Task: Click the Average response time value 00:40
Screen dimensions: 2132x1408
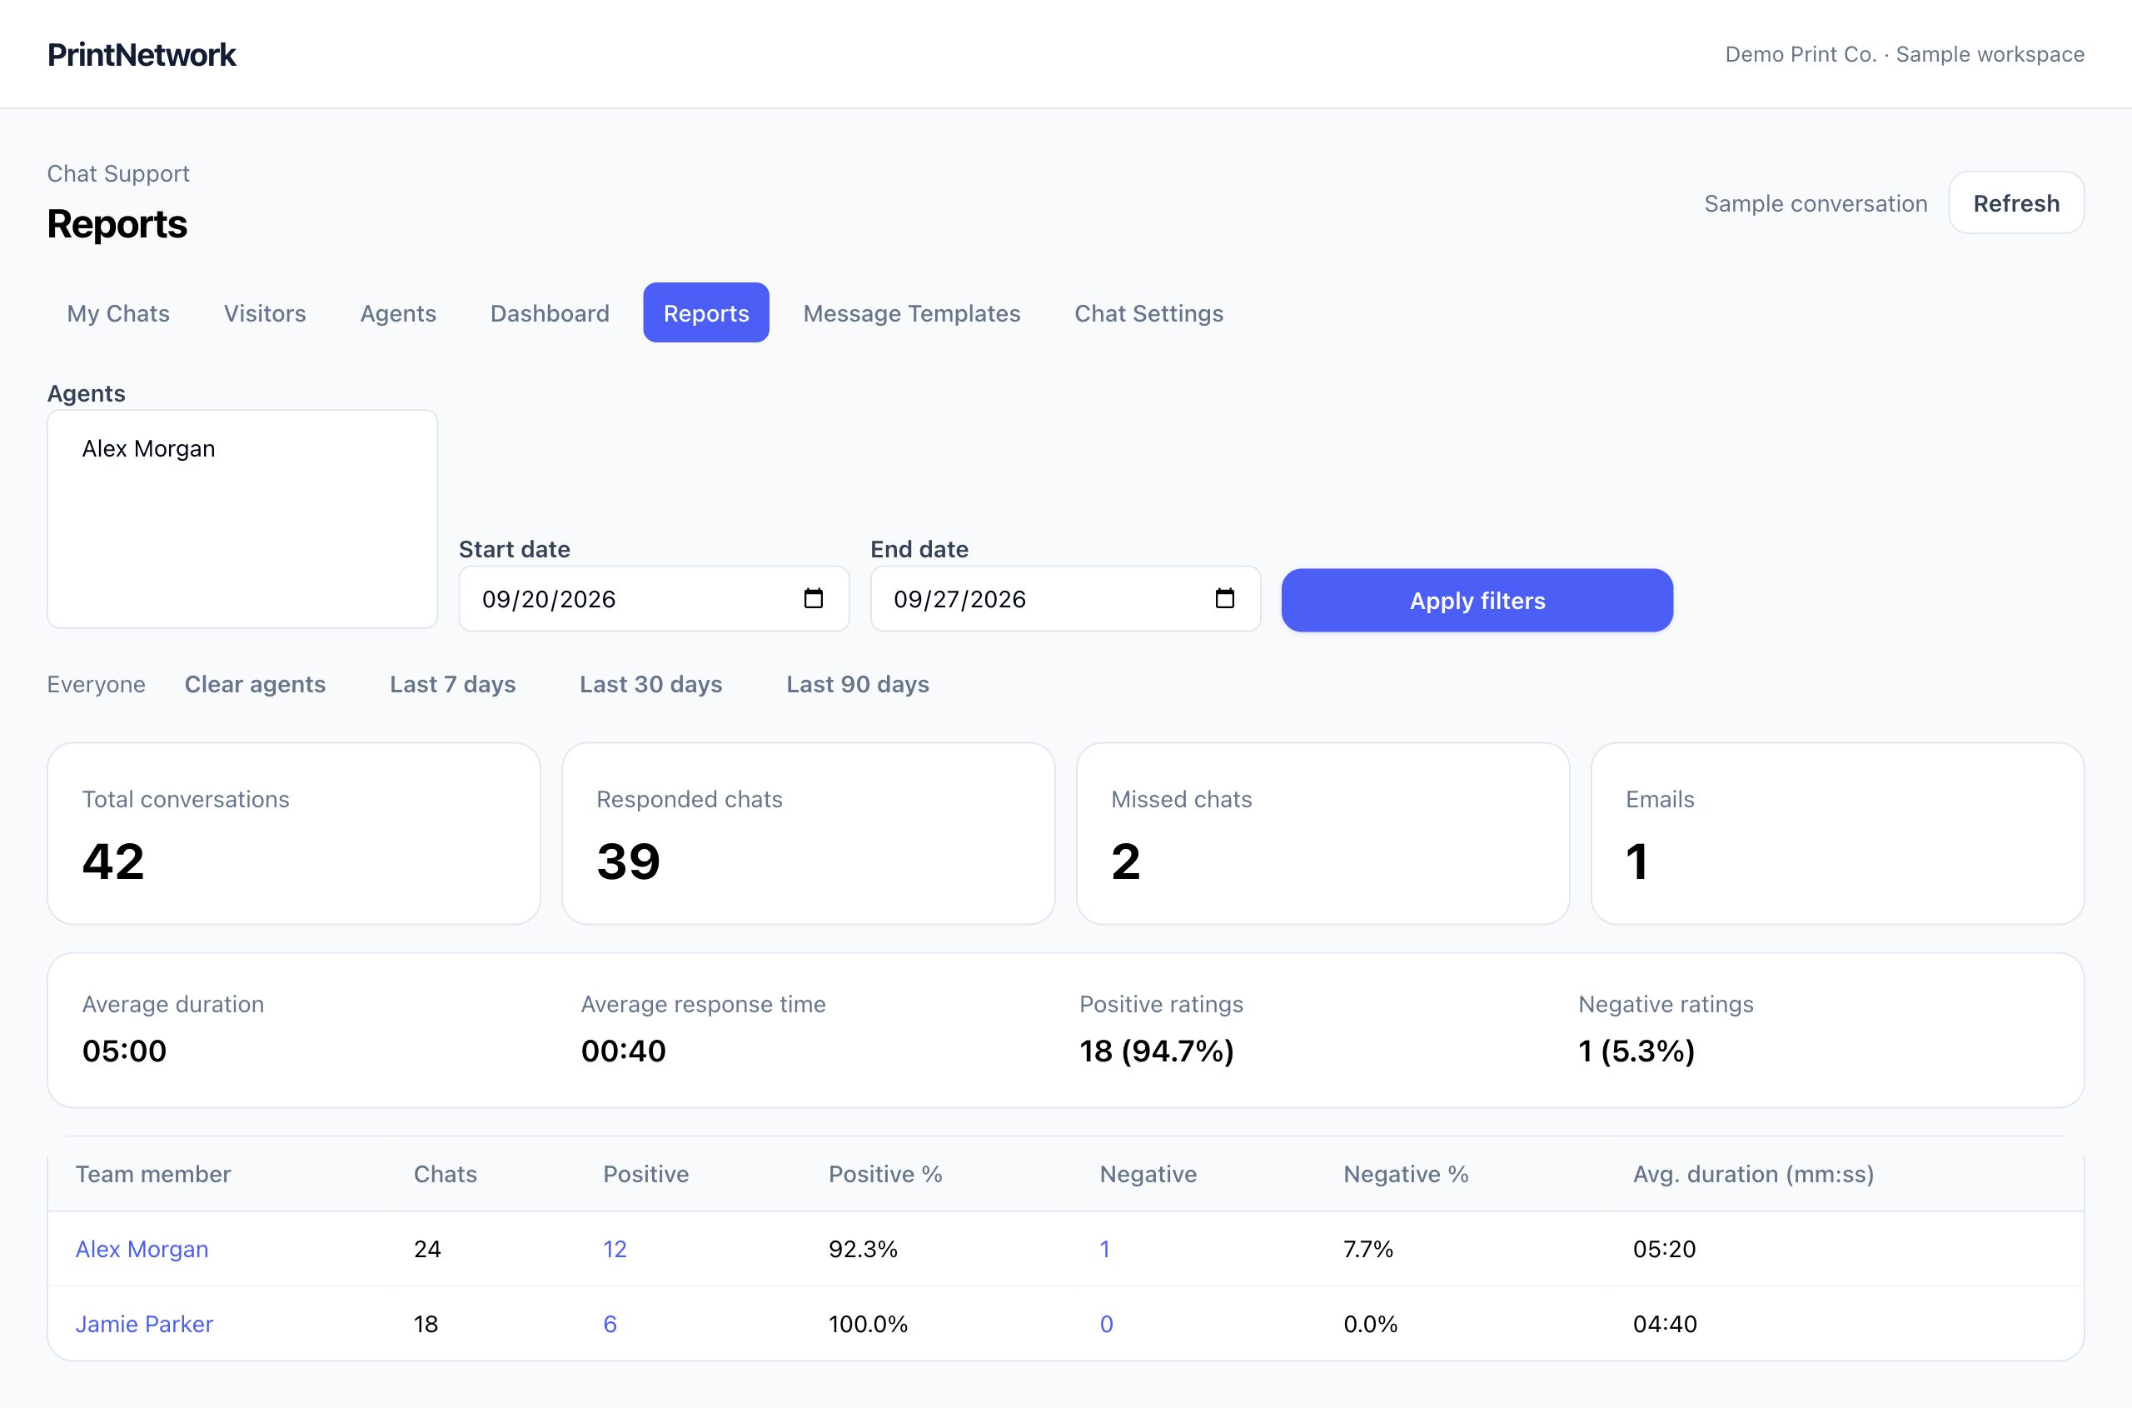Action: [x=624, y=1051]
